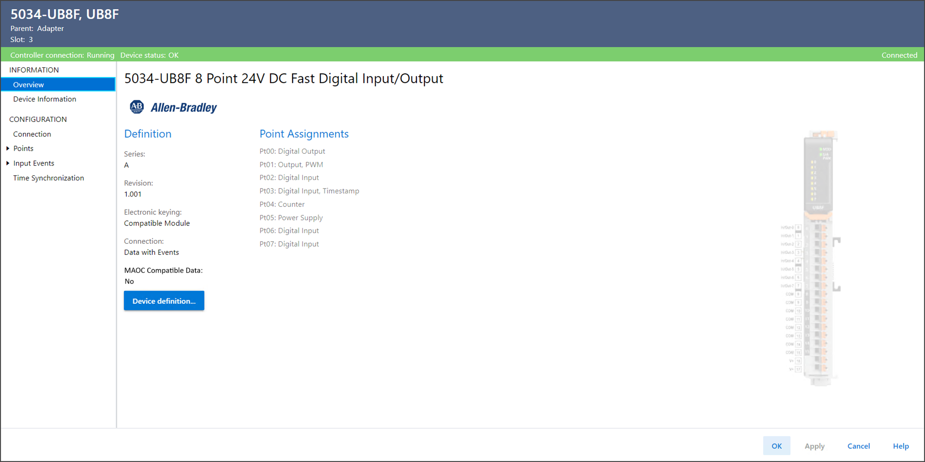Open the Help link
This screenshot has width=925, height=462.
pos(900,446)
